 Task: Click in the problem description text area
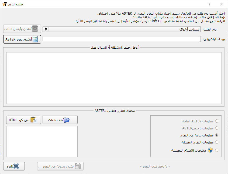pos(114,78)
